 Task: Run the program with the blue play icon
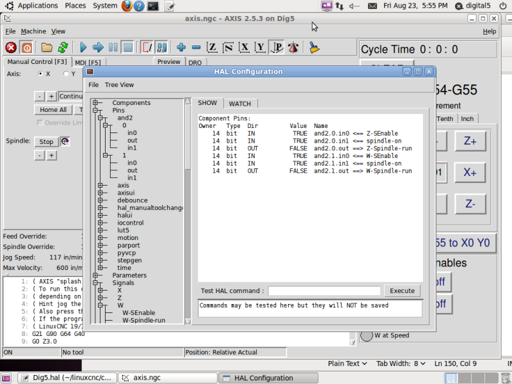(x=83, y=47)
